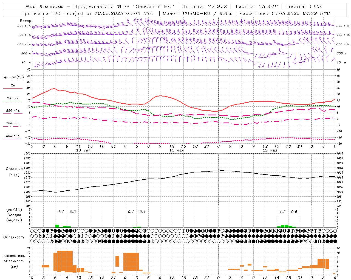Click the 'Прогноз на 120 часа(ов)' forecast text

(53, 13)
